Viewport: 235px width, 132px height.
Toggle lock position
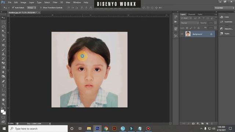[x=195, y=28]
